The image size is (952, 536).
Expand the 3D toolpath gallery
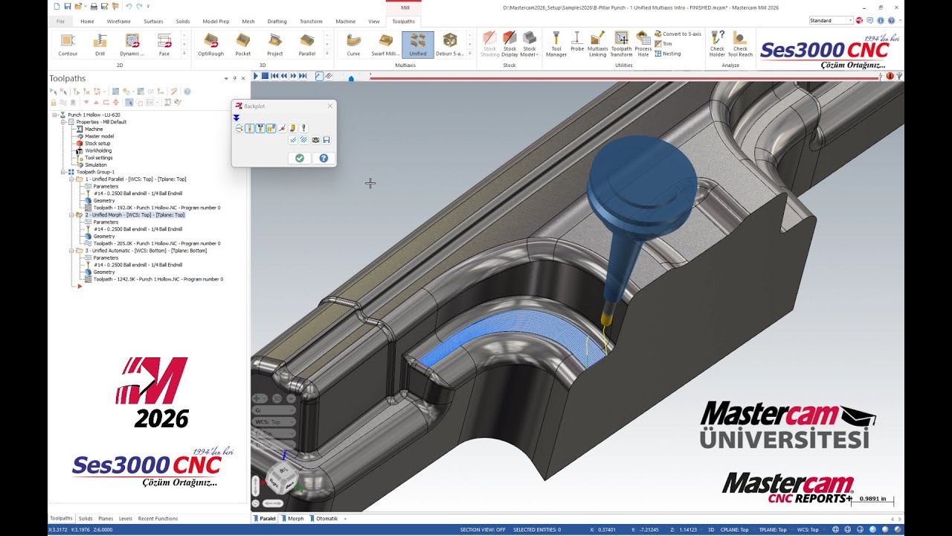[x=327, y=54]
